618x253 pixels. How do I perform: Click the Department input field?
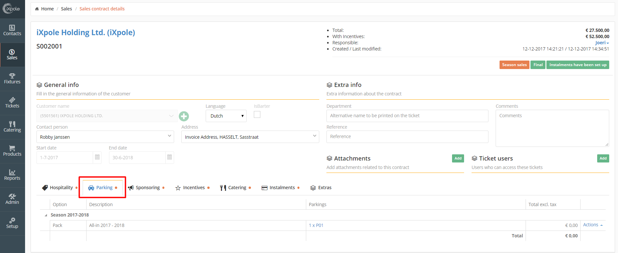point(407,116)
